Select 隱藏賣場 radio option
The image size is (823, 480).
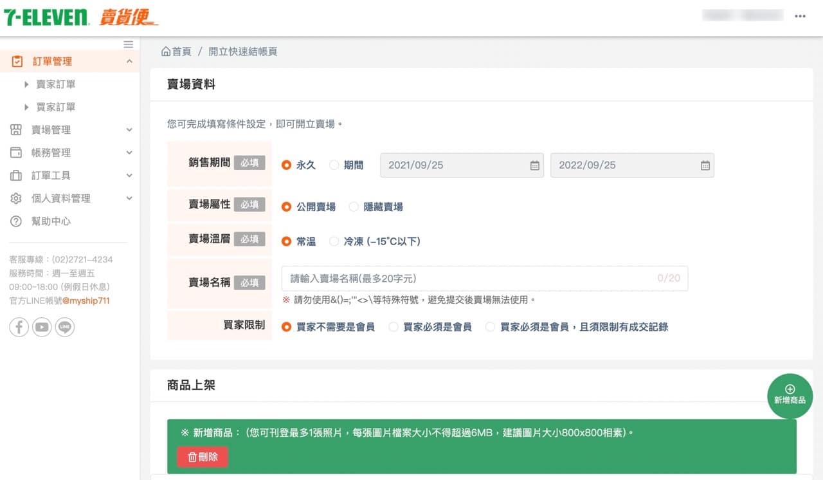pyautogui.click(x=354, y=207)
